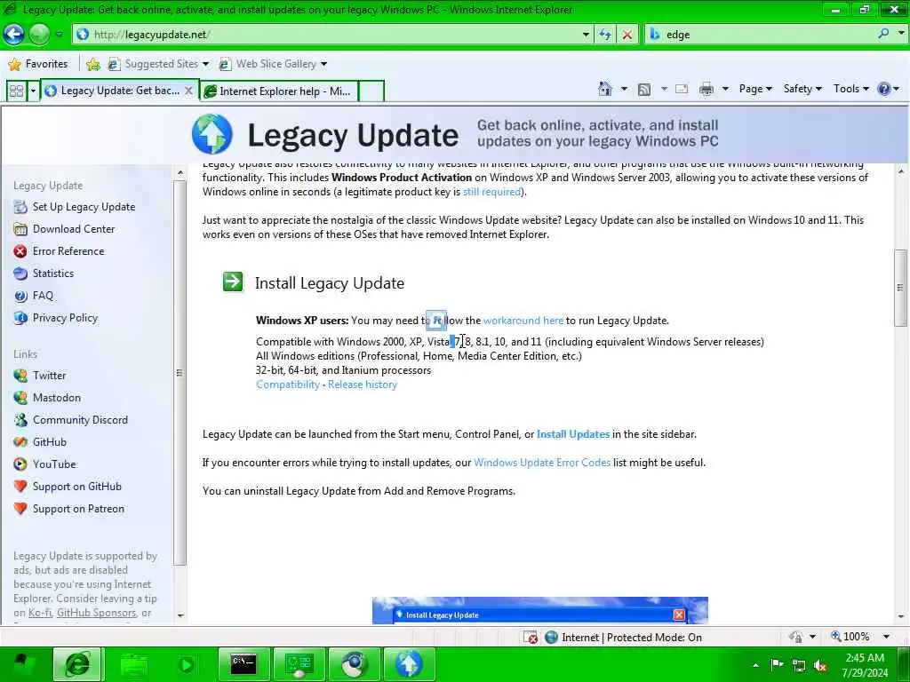Switch to Internet Explorer help tab
The width and height of the screenshot is (910, 682).
pyautogui.click(x=279, y=91)
